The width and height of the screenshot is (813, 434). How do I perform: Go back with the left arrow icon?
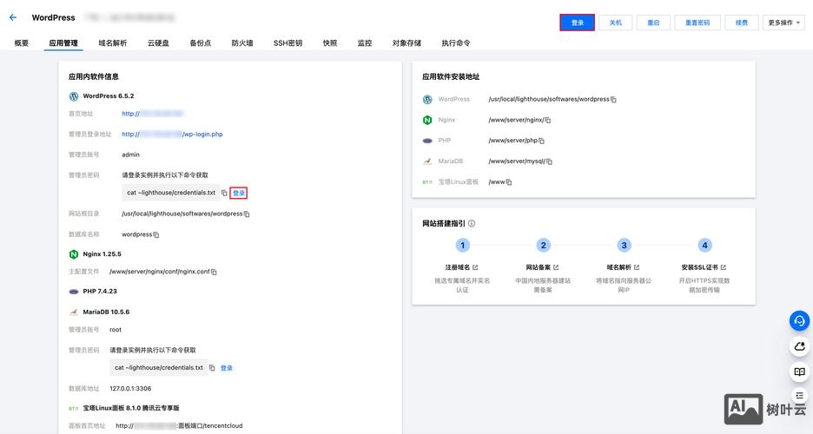tap(13, 17)
